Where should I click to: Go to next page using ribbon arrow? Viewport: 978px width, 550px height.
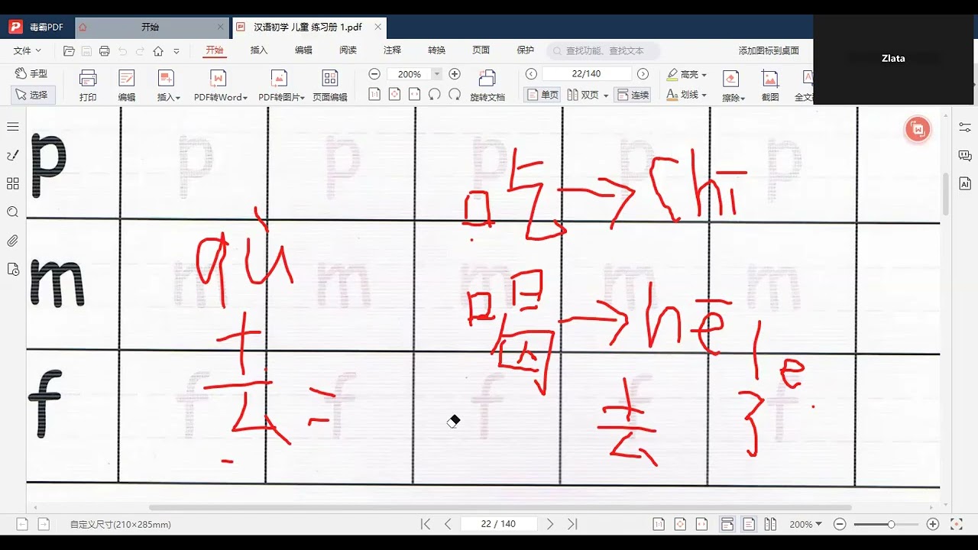[643, 74]
